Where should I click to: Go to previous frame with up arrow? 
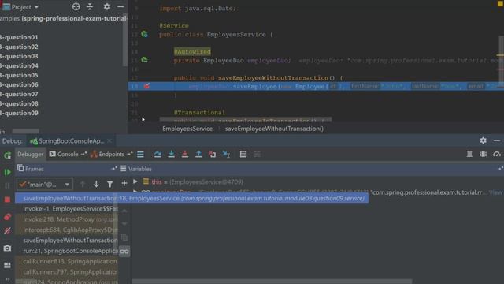pos(83,184)
